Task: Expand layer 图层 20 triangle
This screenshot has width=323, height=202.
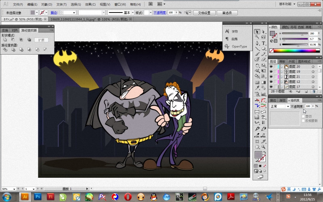Action: (x=282, y=67)
